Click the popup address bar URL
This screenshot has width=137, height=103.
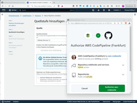tap(92, 23)
